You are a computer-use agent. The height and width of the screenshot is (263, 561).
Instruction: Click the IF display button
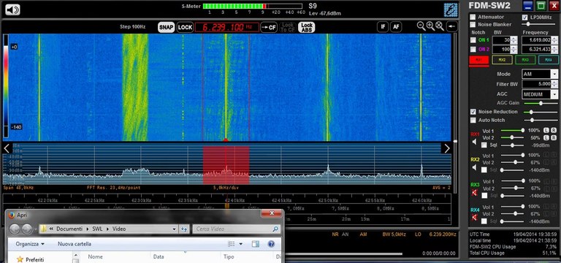[383, 27]
